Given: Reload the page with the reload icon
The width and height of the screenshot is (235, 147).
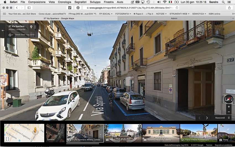Looking at the screenshot, I should point(177,8).
